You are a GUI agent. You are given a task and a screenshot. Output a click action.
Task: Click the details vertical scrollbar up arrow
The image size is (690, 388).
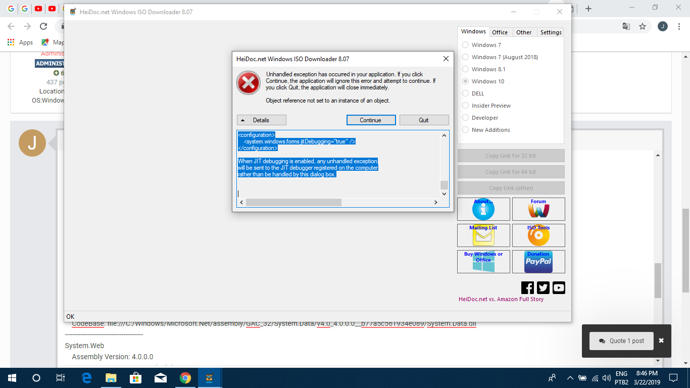point(444,135)
